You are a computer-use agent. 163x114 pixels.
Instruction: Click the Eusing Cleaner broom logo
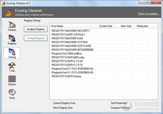9,13
